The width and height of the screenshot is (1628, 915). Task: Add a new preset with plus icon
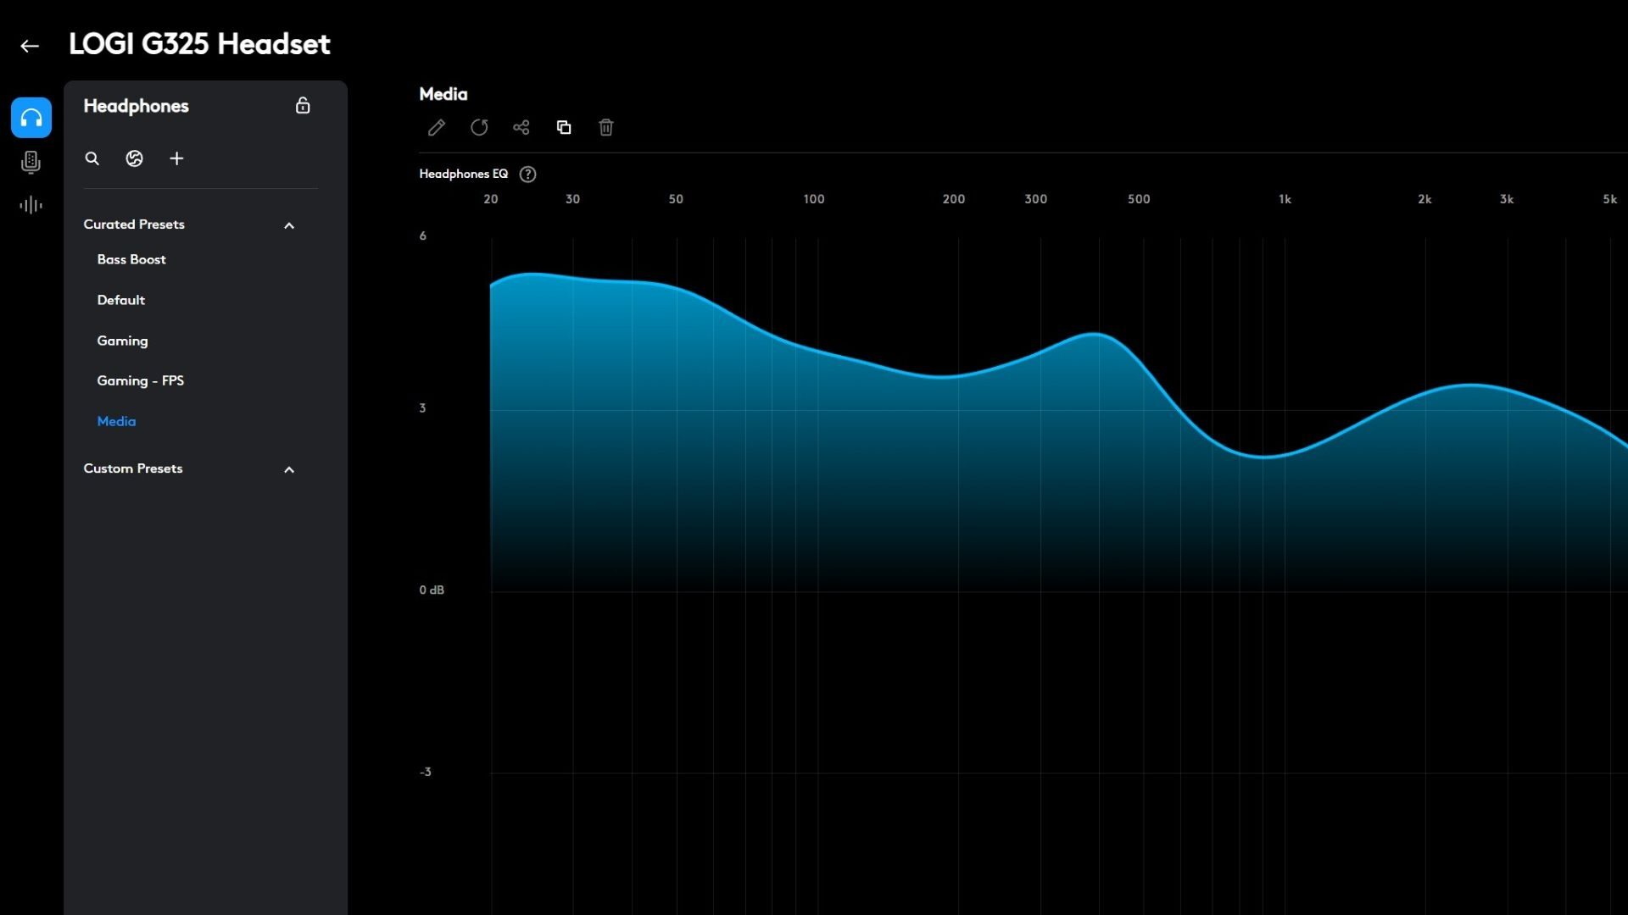pyautogui.click(x=176, y=158)
